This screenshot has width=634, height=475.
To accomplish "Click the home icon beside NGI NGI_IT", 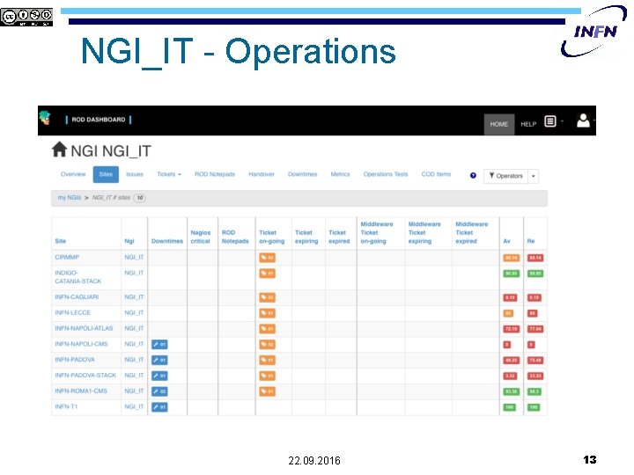I will coord(59,150).
